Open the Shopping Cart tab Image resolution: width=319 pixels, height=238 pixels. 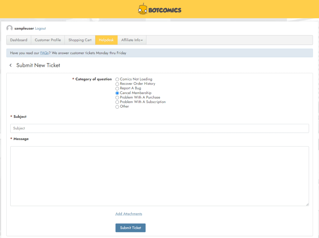coord(80,40)
